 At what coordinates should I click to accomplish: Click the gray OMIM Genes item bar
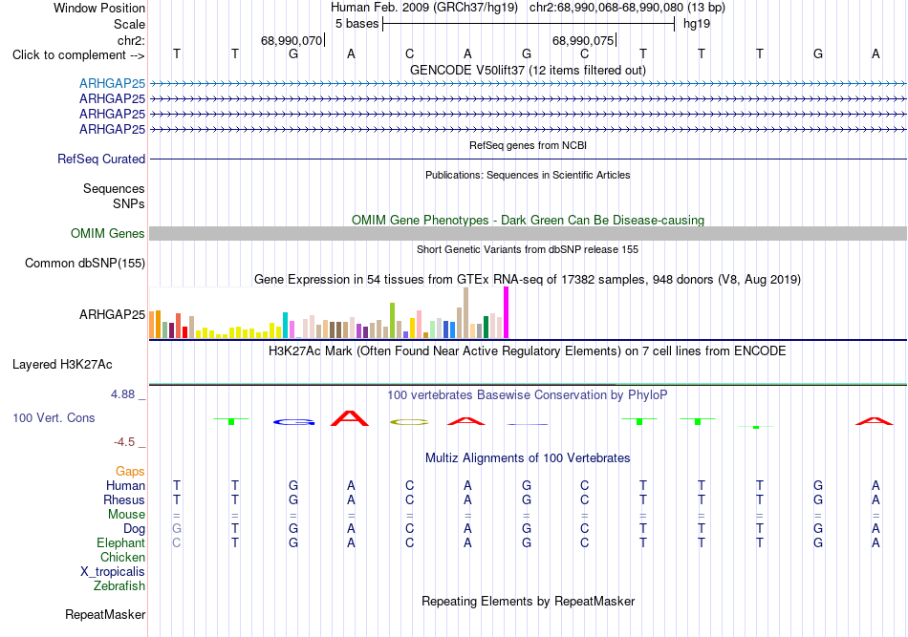coord(528,233)
